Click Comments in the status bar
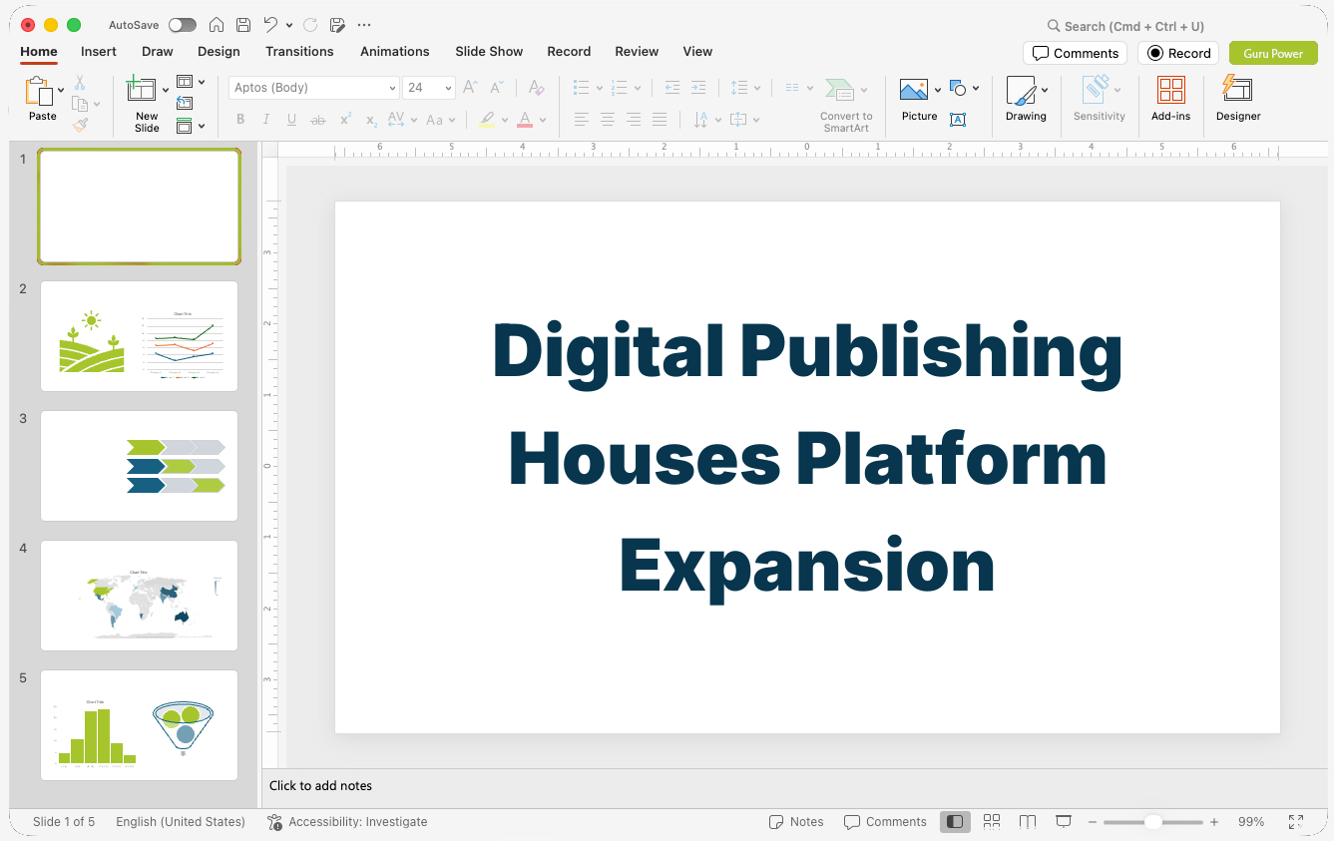Image resolution: width=1334 pixels, height=841 pixels. tap(885, 822)
